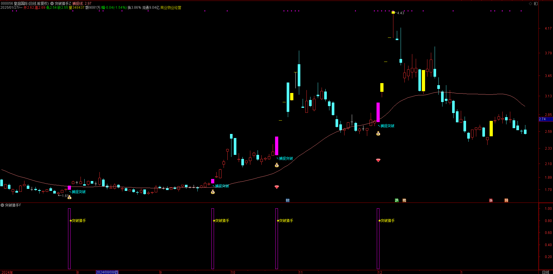Click the 4.17 price axis label
The height and width of the screenshot is (274, 553).
point(548,28)
